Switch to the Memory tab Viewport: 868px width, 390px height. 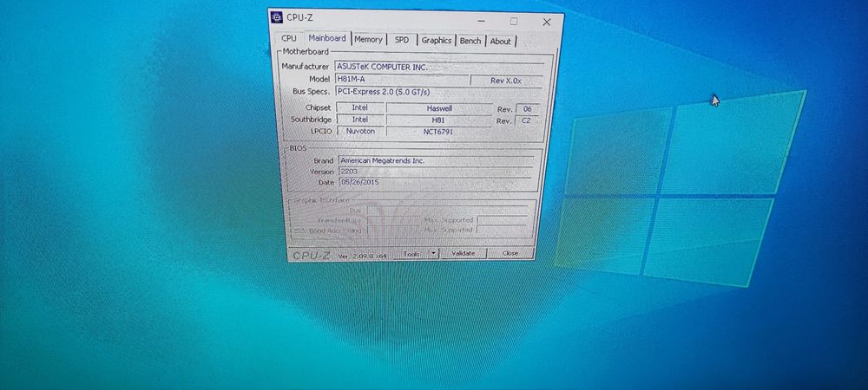[x=369, y=40]
